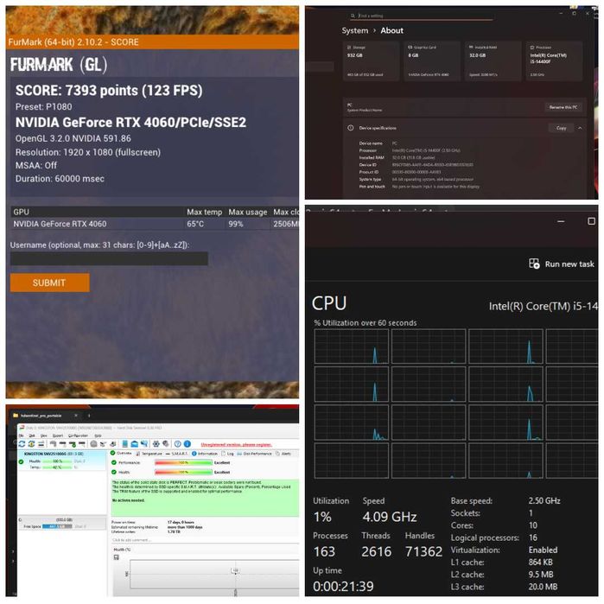This screenshot has height=604, width=604.
Task: Click NVIDIA GeForce RTX 4060/PCIe/SSE2 heading
Action: point(130,123)
